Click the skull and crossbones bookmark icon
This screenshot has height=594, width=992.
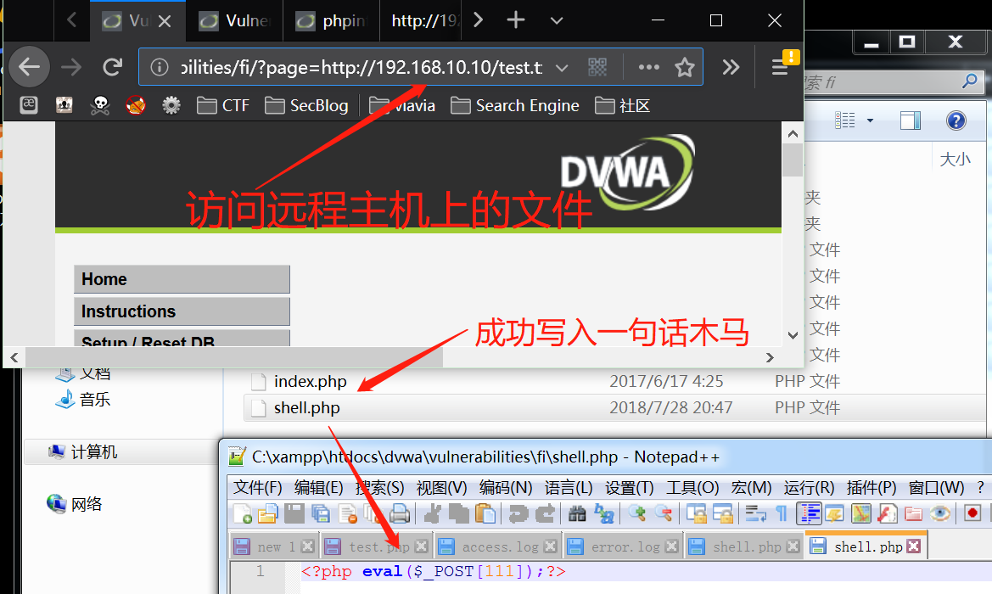coord(100,105)
